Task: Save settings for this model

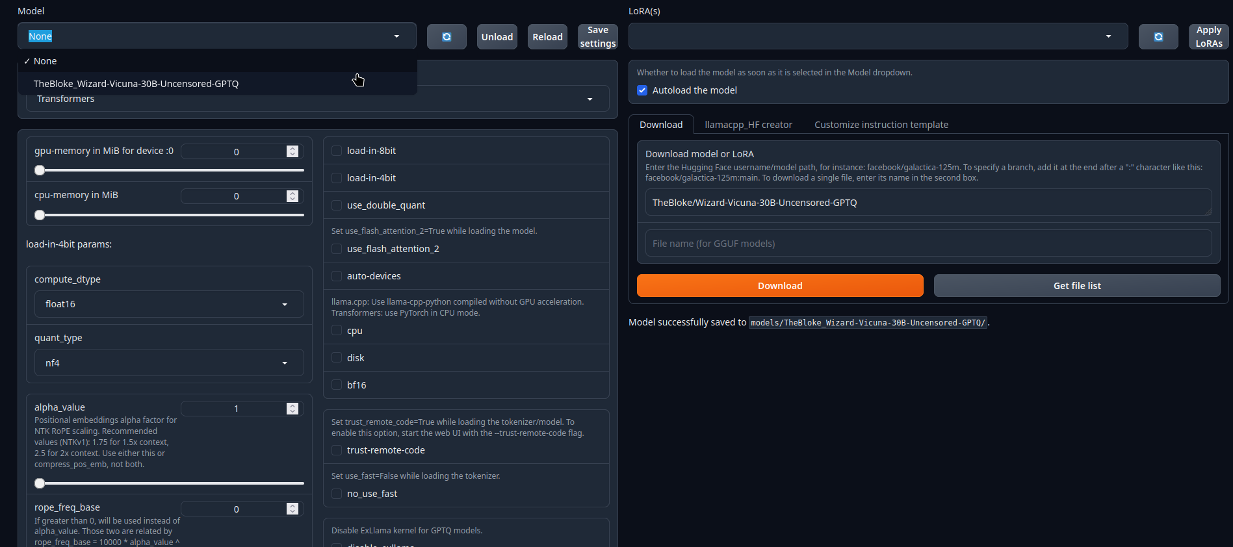Action: [597, 37]
